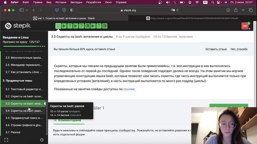Open the sixth step terminal icon
Image resolution: width=257 pixels, height=144 pixels.
pos(87,26)
